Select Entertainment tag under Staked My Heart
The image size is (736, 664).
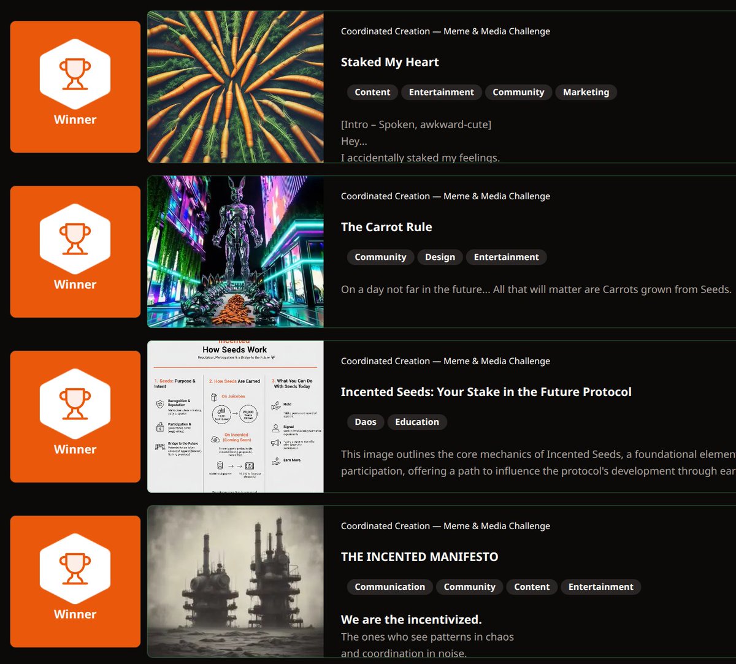point(442,92)
